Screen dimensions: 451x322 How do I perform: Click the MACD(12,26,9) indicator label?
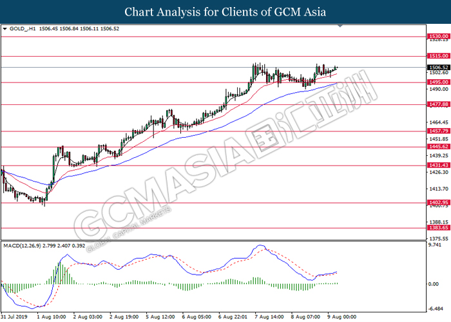point(23,246)
